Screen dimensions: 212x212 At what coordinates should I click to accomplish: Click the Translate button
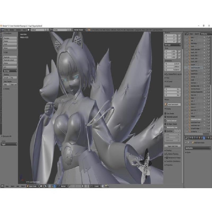pos(10,38)
